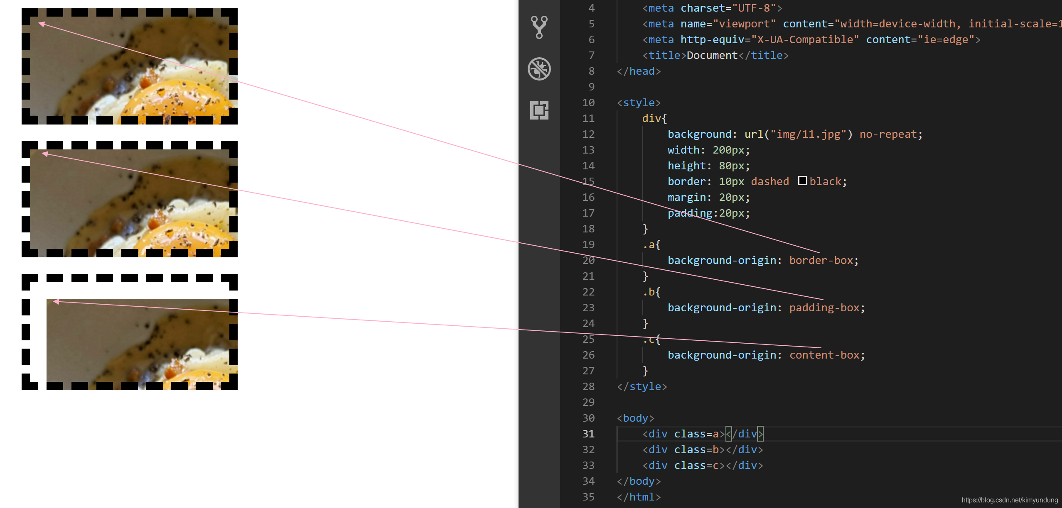
Task: Click the word "dashed" on line 15
Action: (x=770, y=181)
